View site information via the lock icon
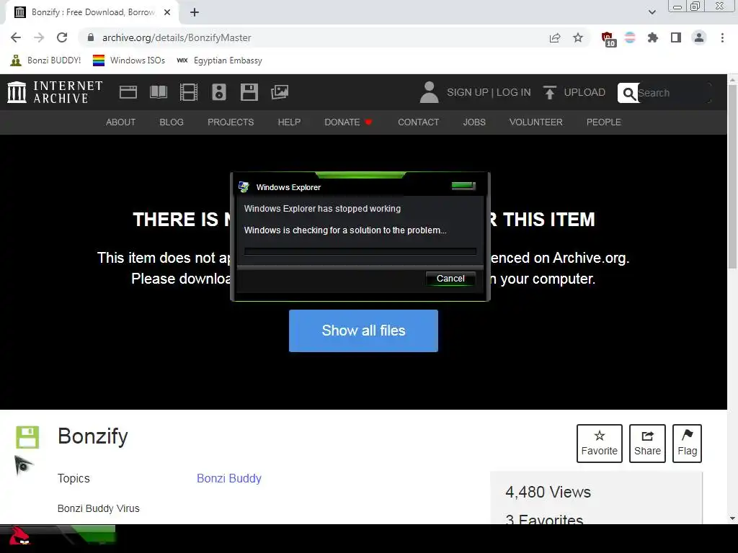The image size is (738, 553). (x=91, y=37)
